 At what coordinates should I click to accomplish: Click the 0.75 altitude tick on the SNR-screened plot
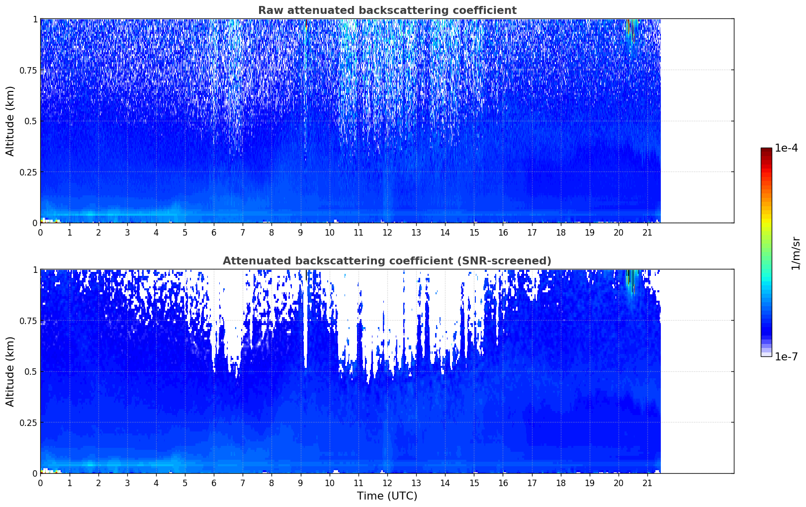point(28,321)
